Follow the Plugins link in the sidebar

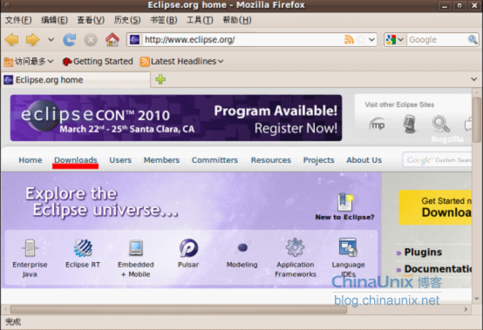pyautogui.click(x=423, y=253)
